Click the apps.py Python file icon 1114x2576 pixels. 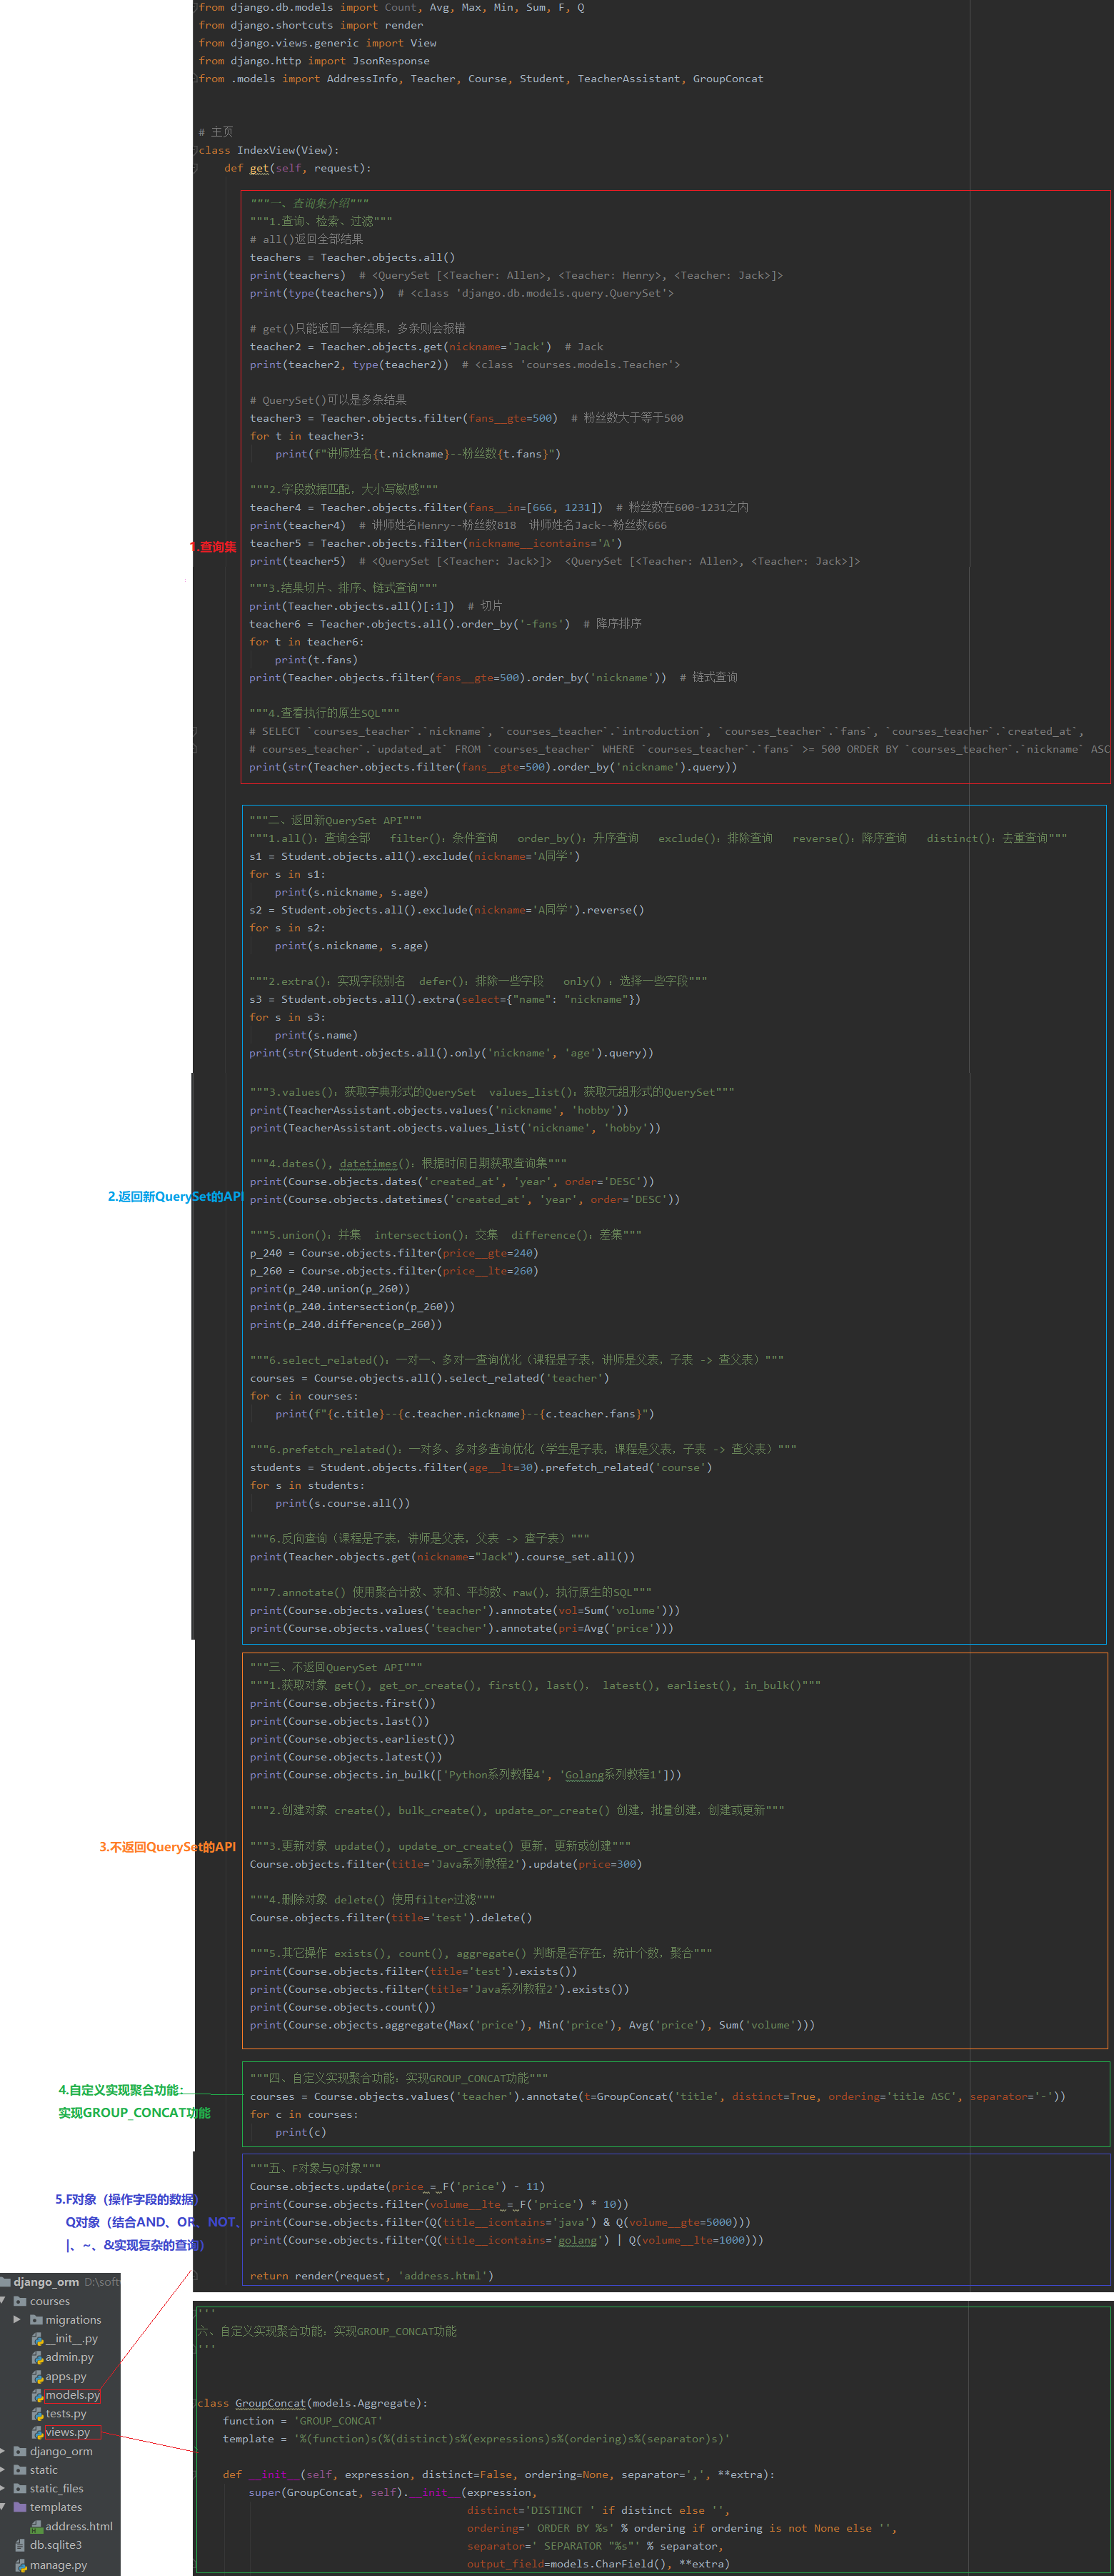click(37, 2377)
